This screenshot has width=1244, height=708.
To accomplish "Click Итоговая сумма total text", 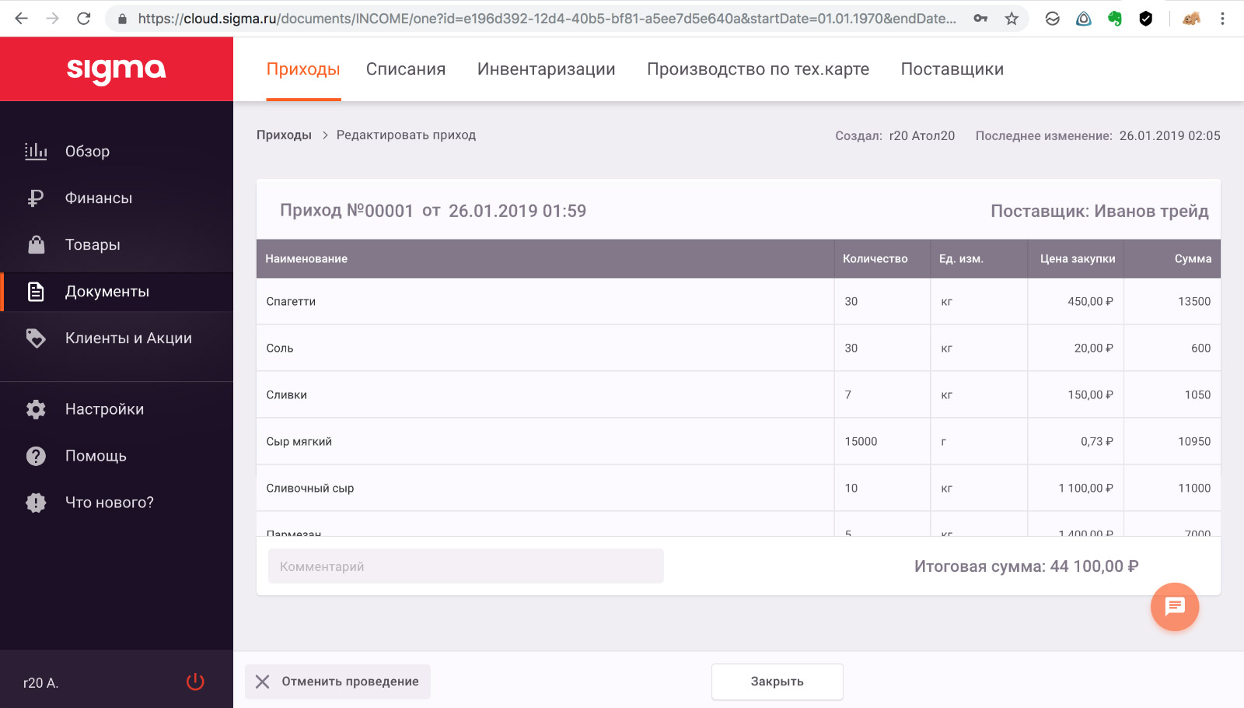I will pos(1026,566).
